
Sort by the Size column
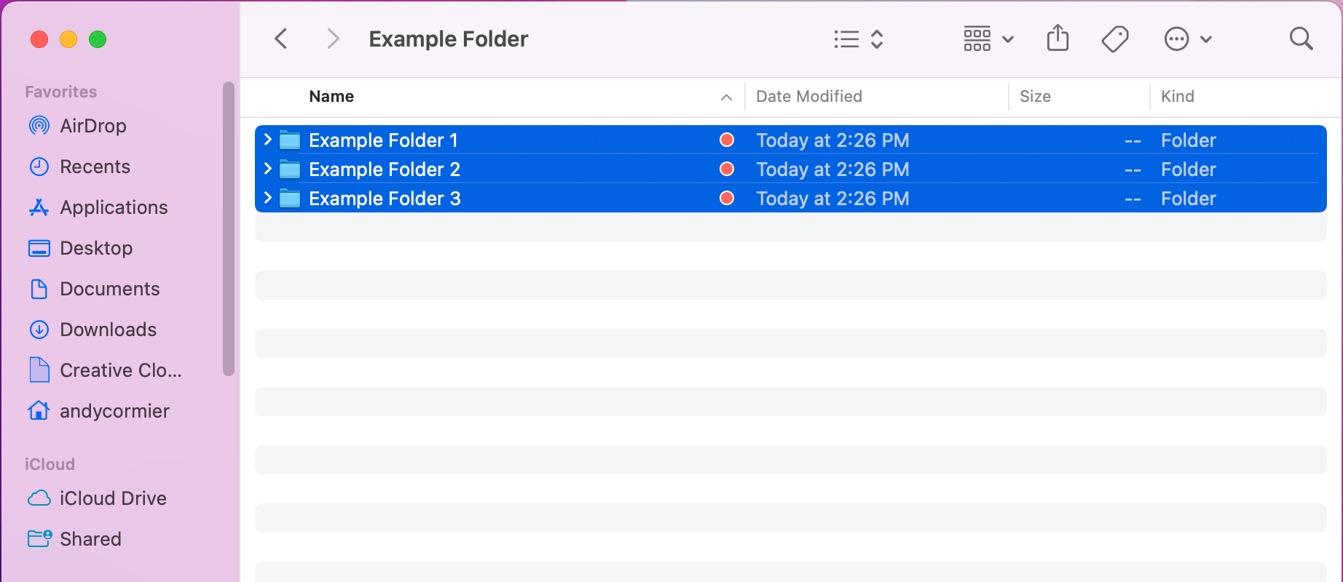click(x=1035, y=96)
